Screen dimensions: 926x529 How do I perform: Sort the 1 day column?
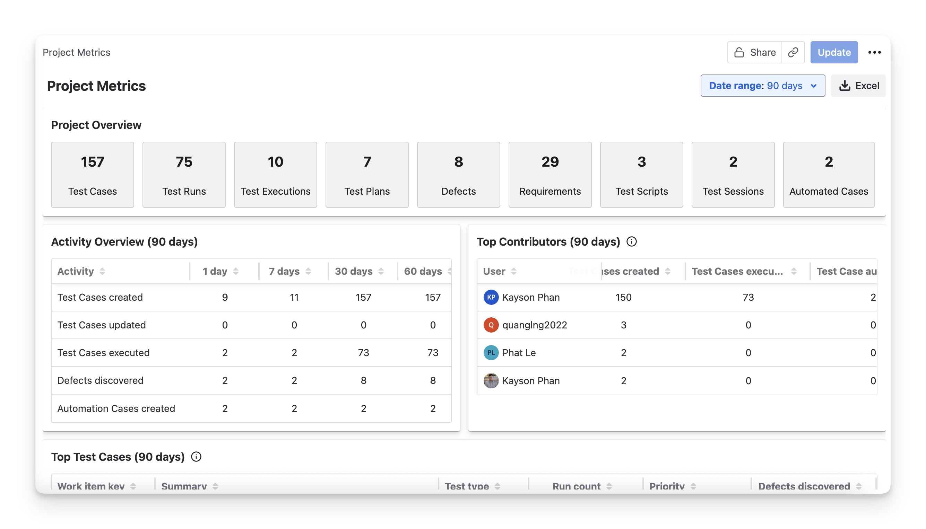[236, 271]
